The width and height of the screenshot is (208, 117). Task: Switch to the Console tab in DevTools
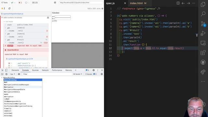25,70
